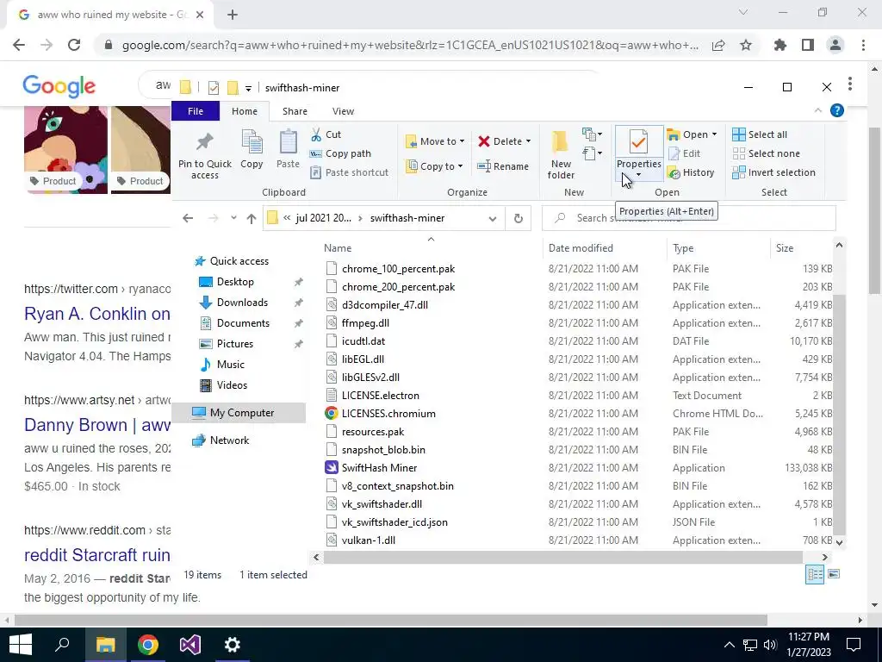Bookmark this page with star icon
882x662 pixels.
point(746,45)
